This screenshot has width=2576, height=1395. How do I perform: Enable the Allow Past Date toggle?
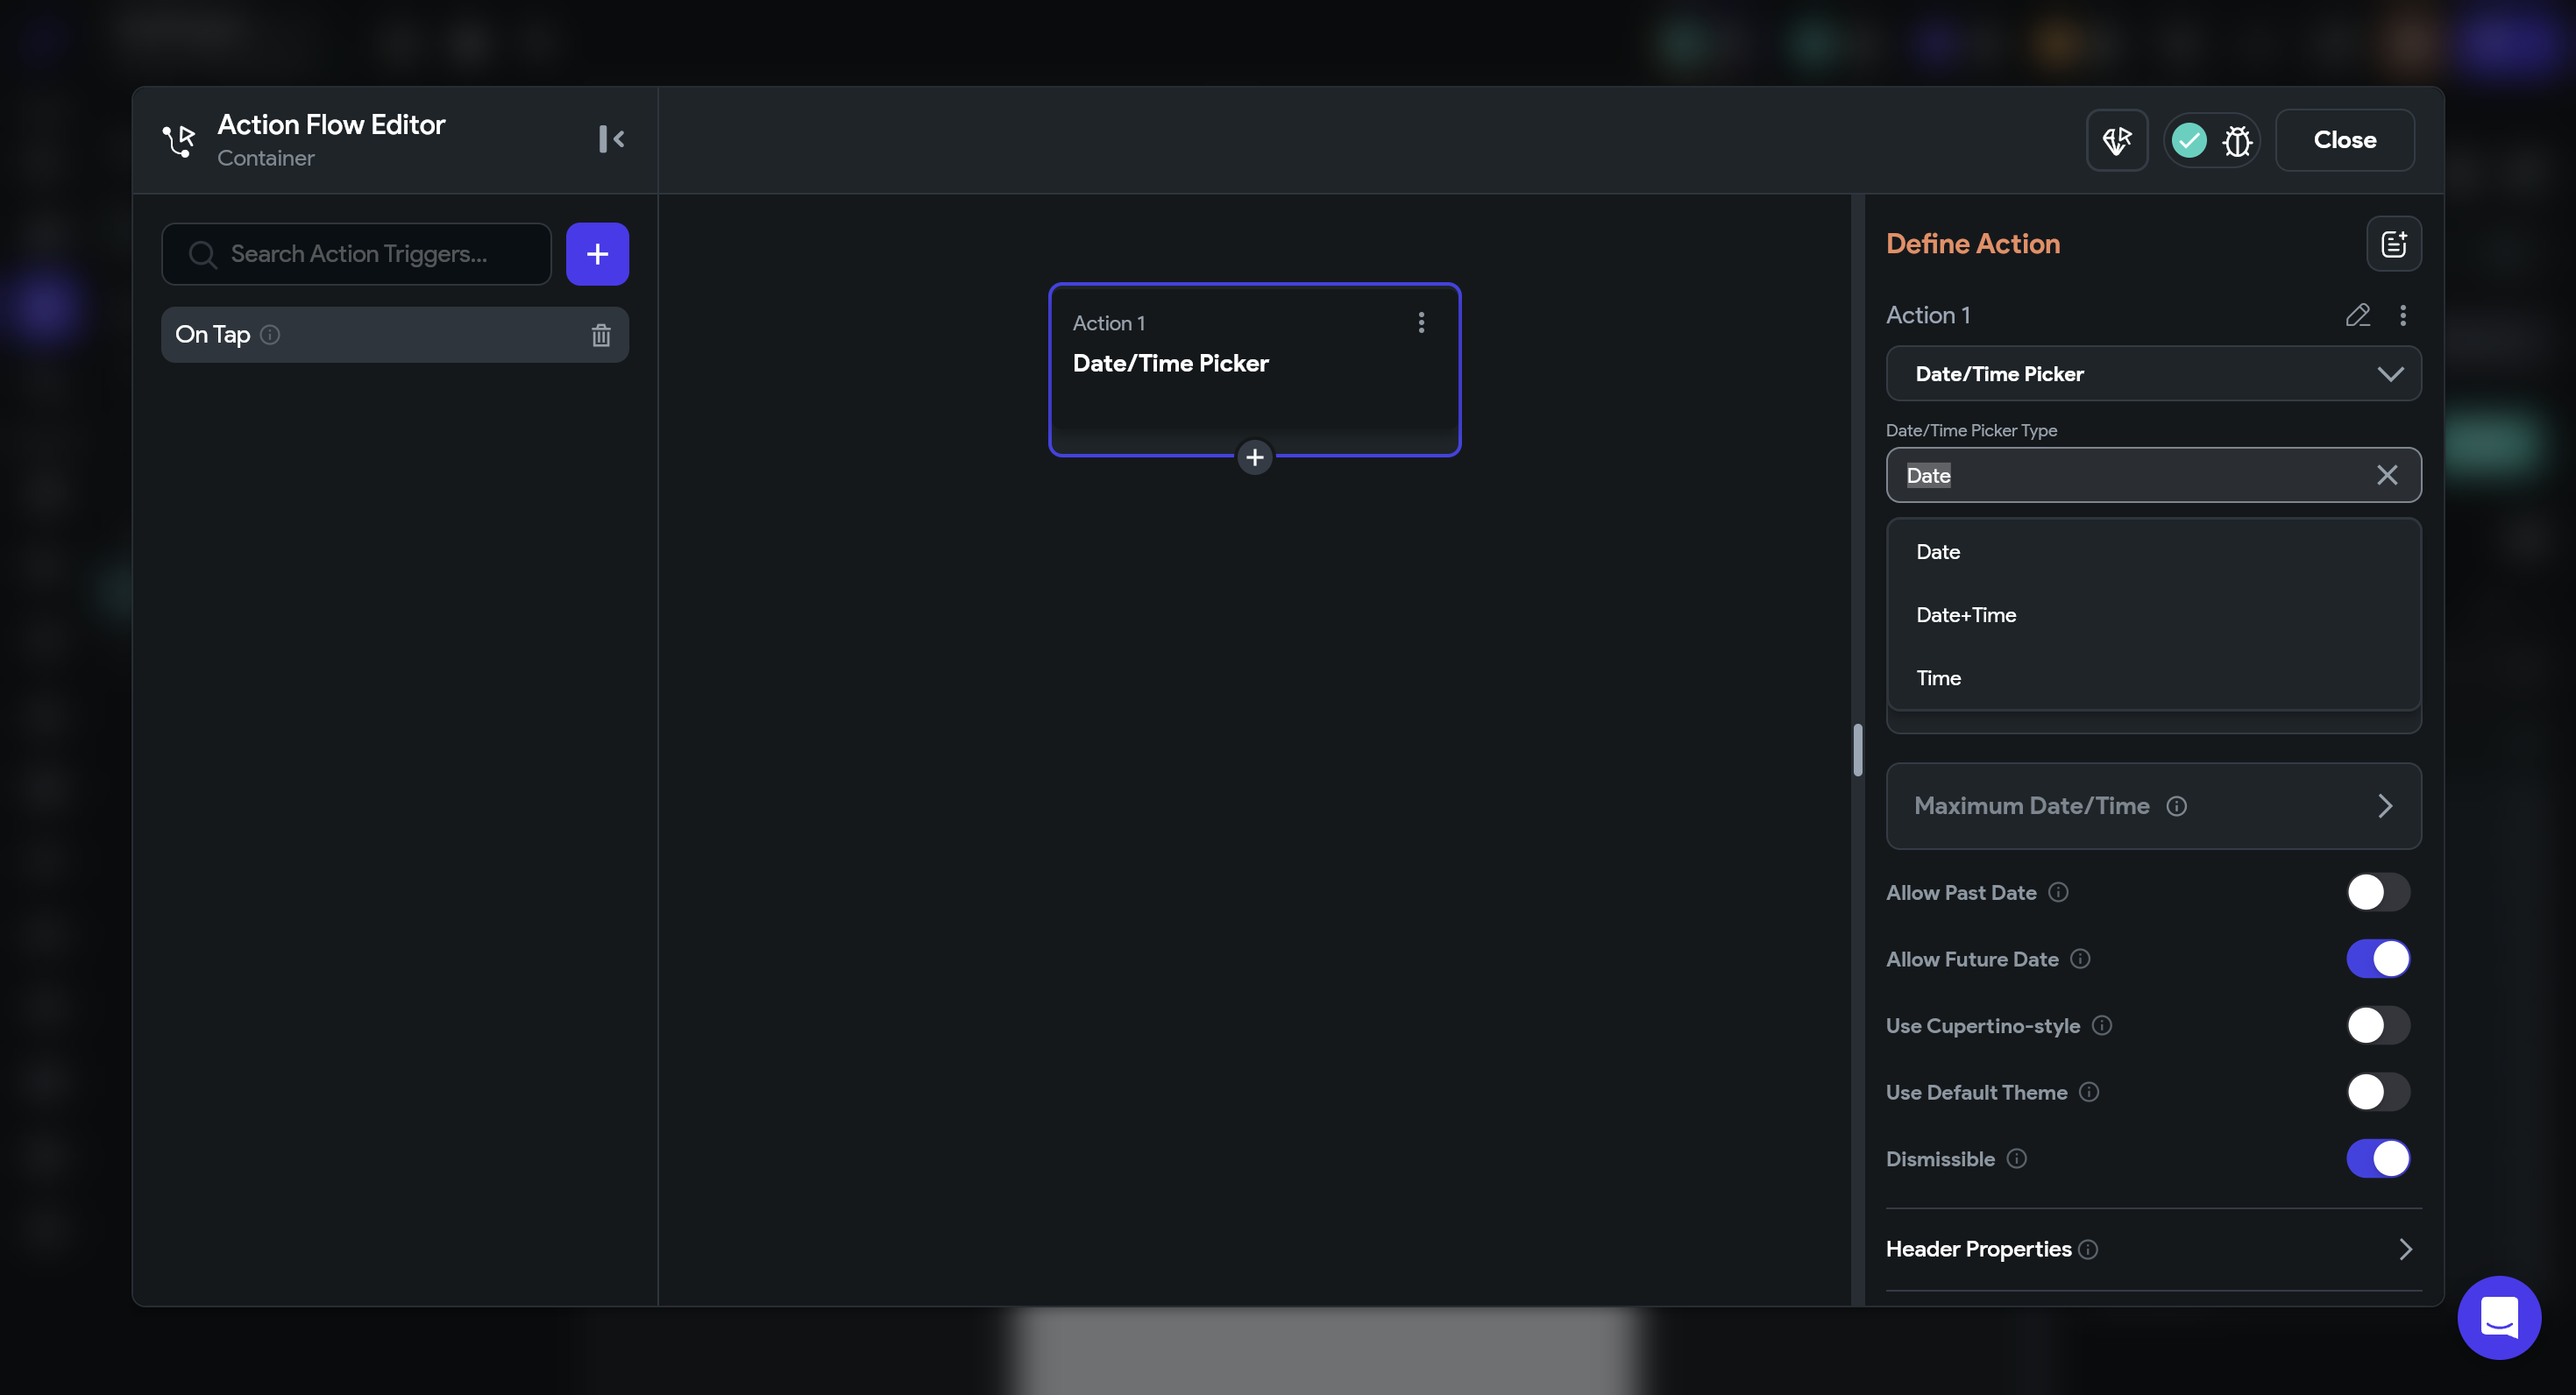click(x=2377, y=892)
